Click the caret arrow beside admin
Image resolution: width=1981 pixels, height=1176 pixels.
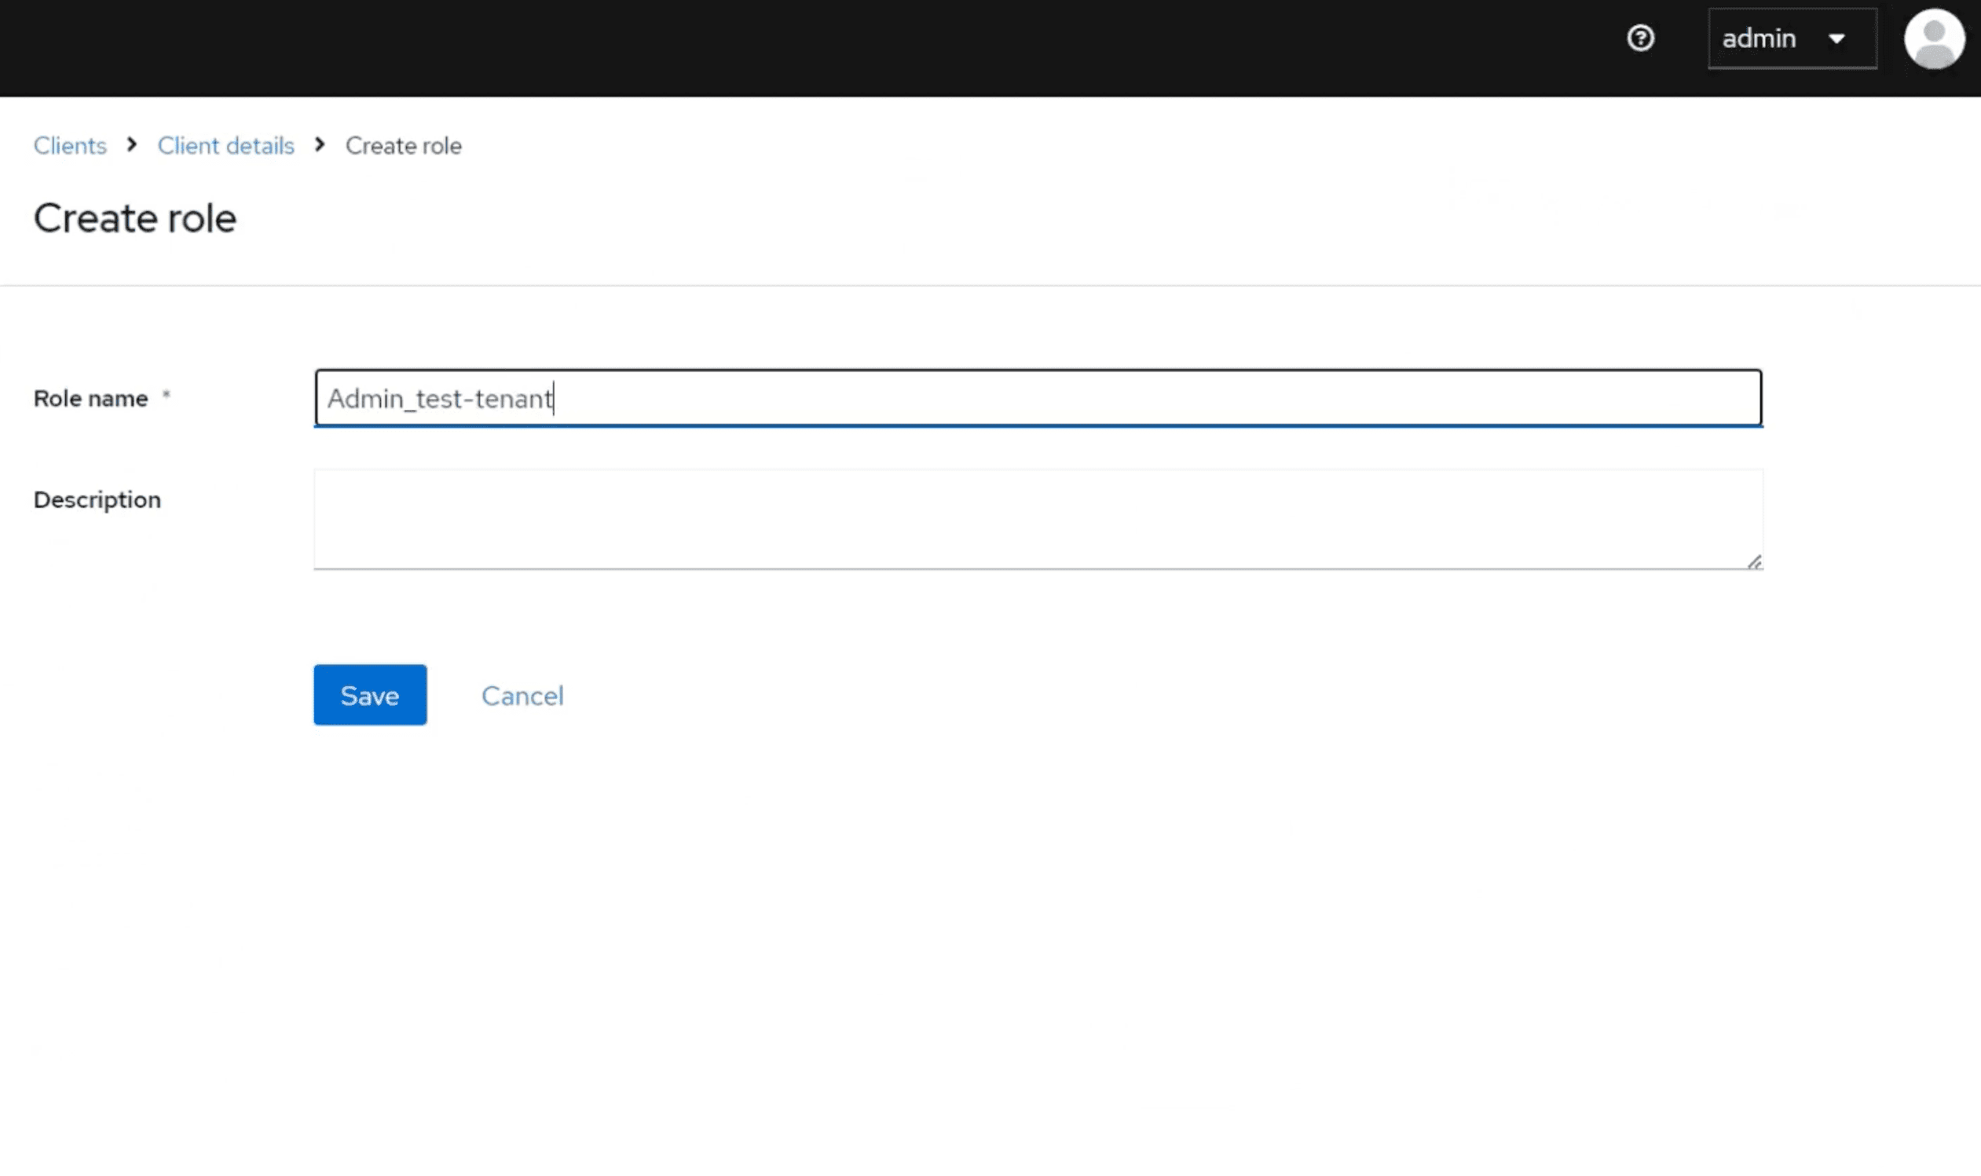[x=1836, y=38]
